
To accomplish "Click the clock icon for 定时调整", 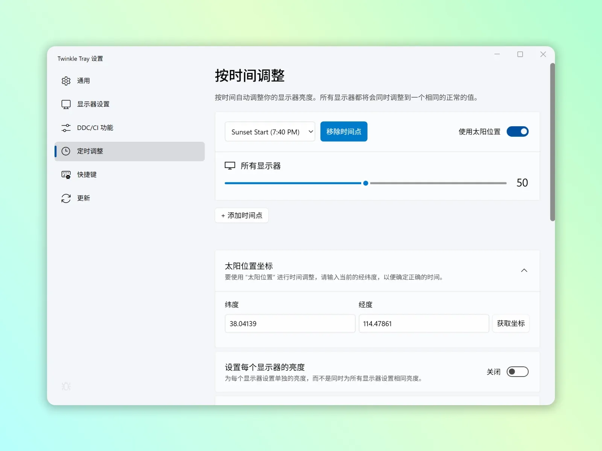I will point(66,151).
